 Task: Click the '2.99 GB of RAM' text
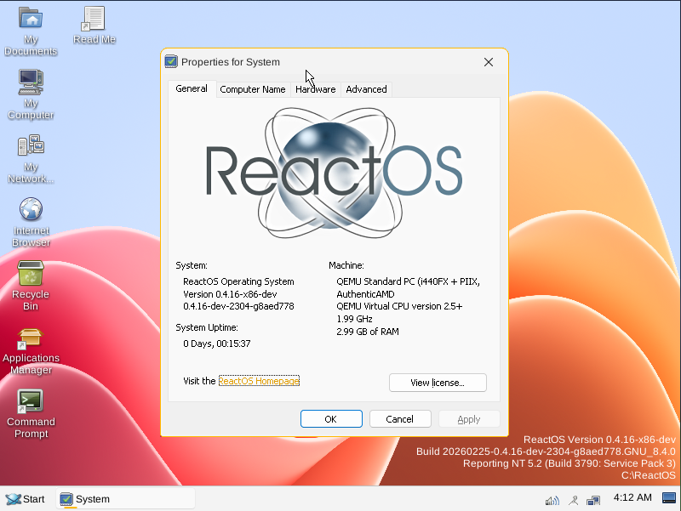point(368,332)
